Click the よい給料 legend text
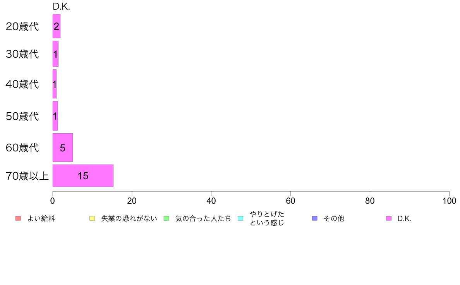The height and width of the screenshot is (285, 460). coord(41,219)
